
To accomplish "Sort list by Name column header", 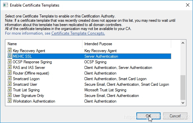I will click(44, 44).
